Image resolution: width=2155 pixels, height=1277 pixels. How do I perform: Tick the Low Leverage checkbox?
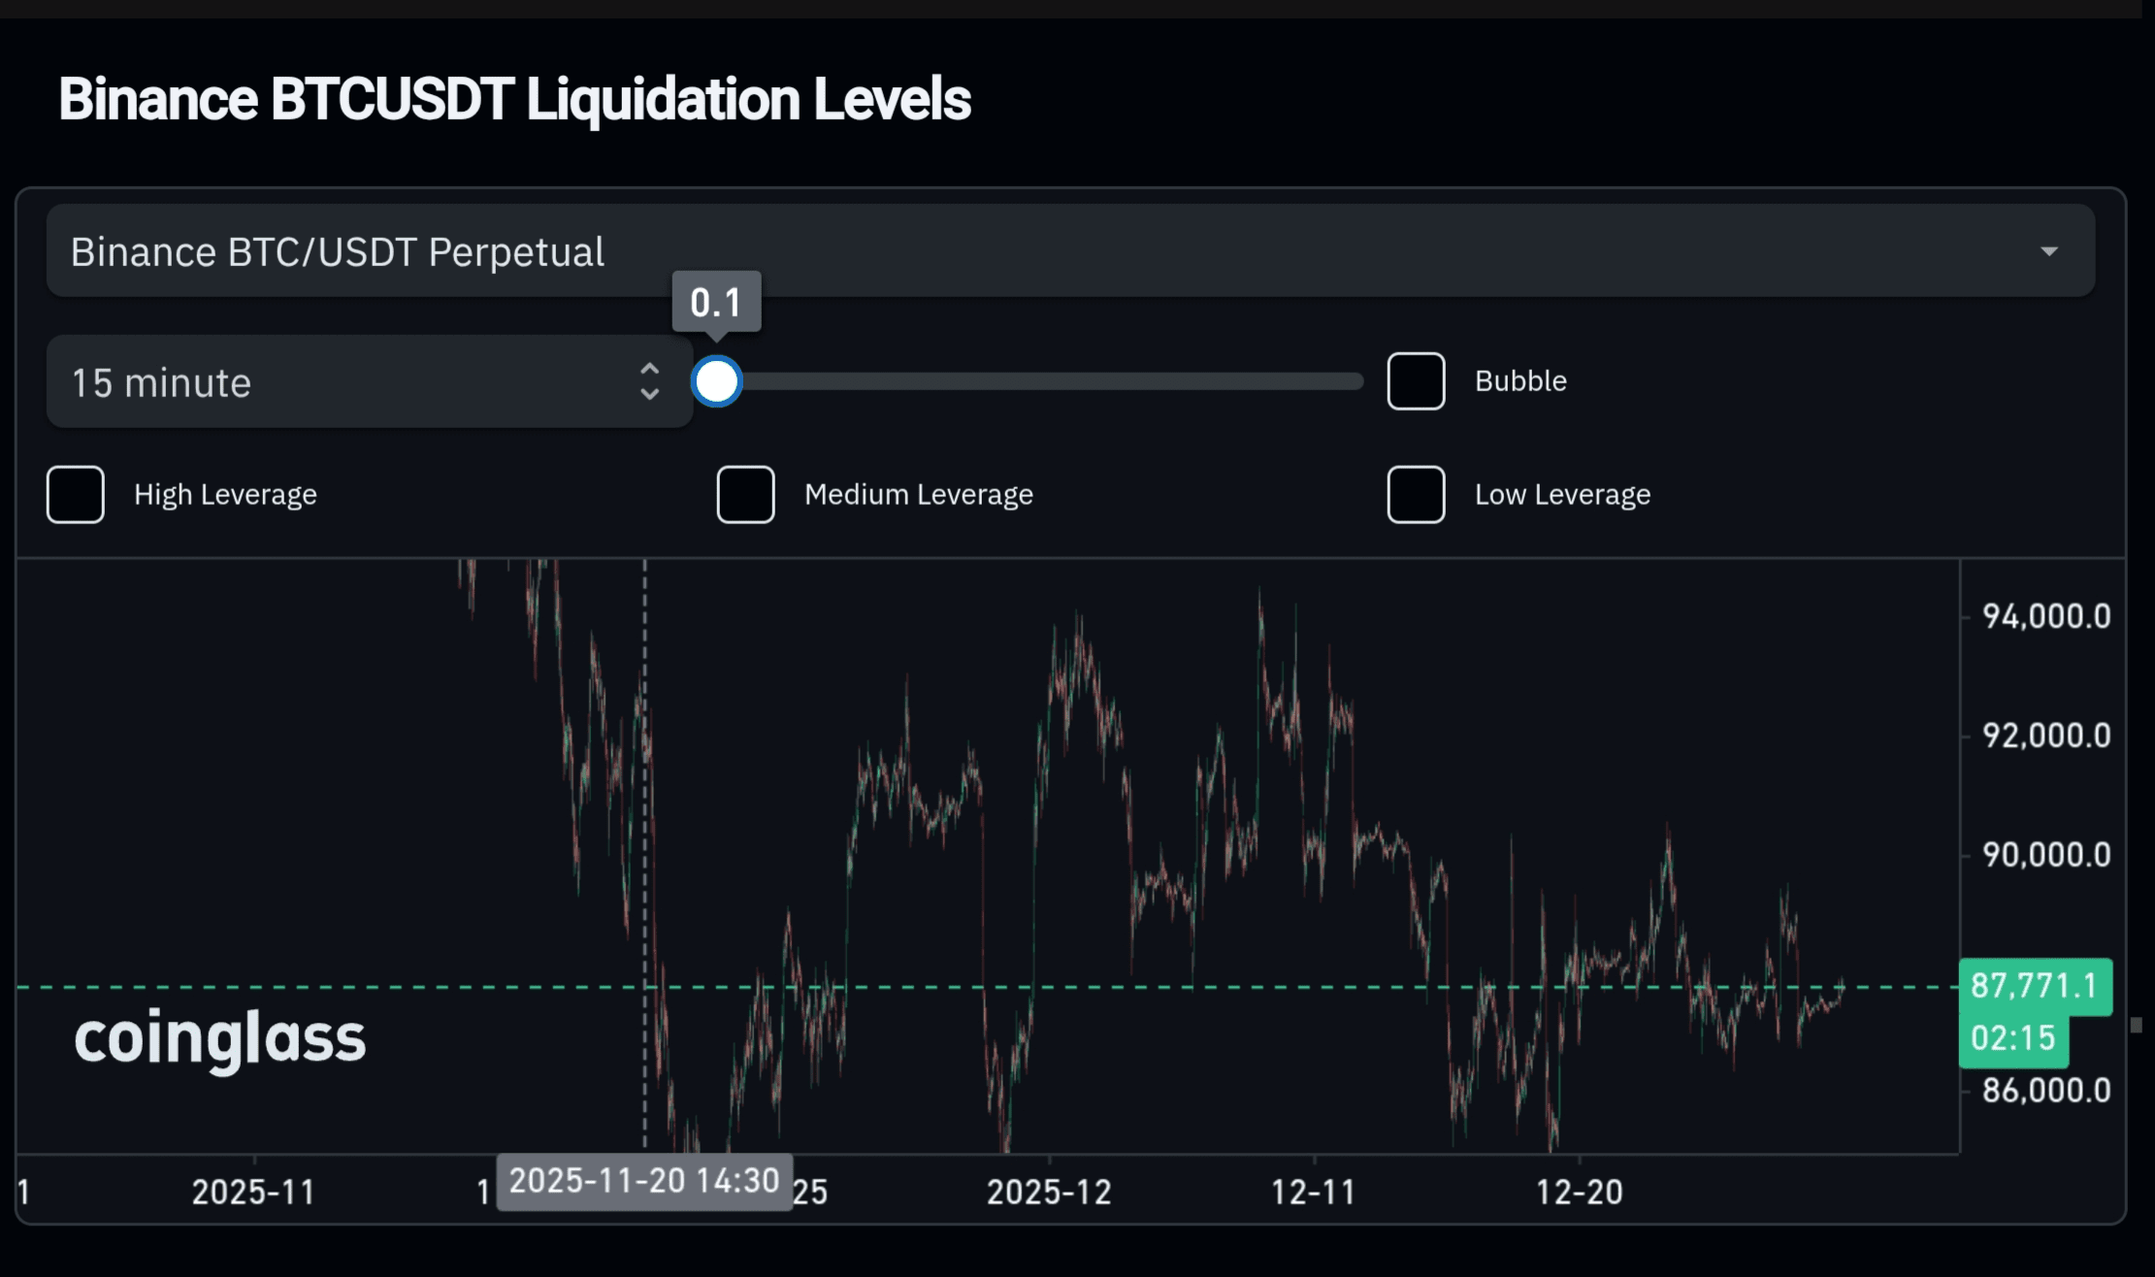(1416, 495)
